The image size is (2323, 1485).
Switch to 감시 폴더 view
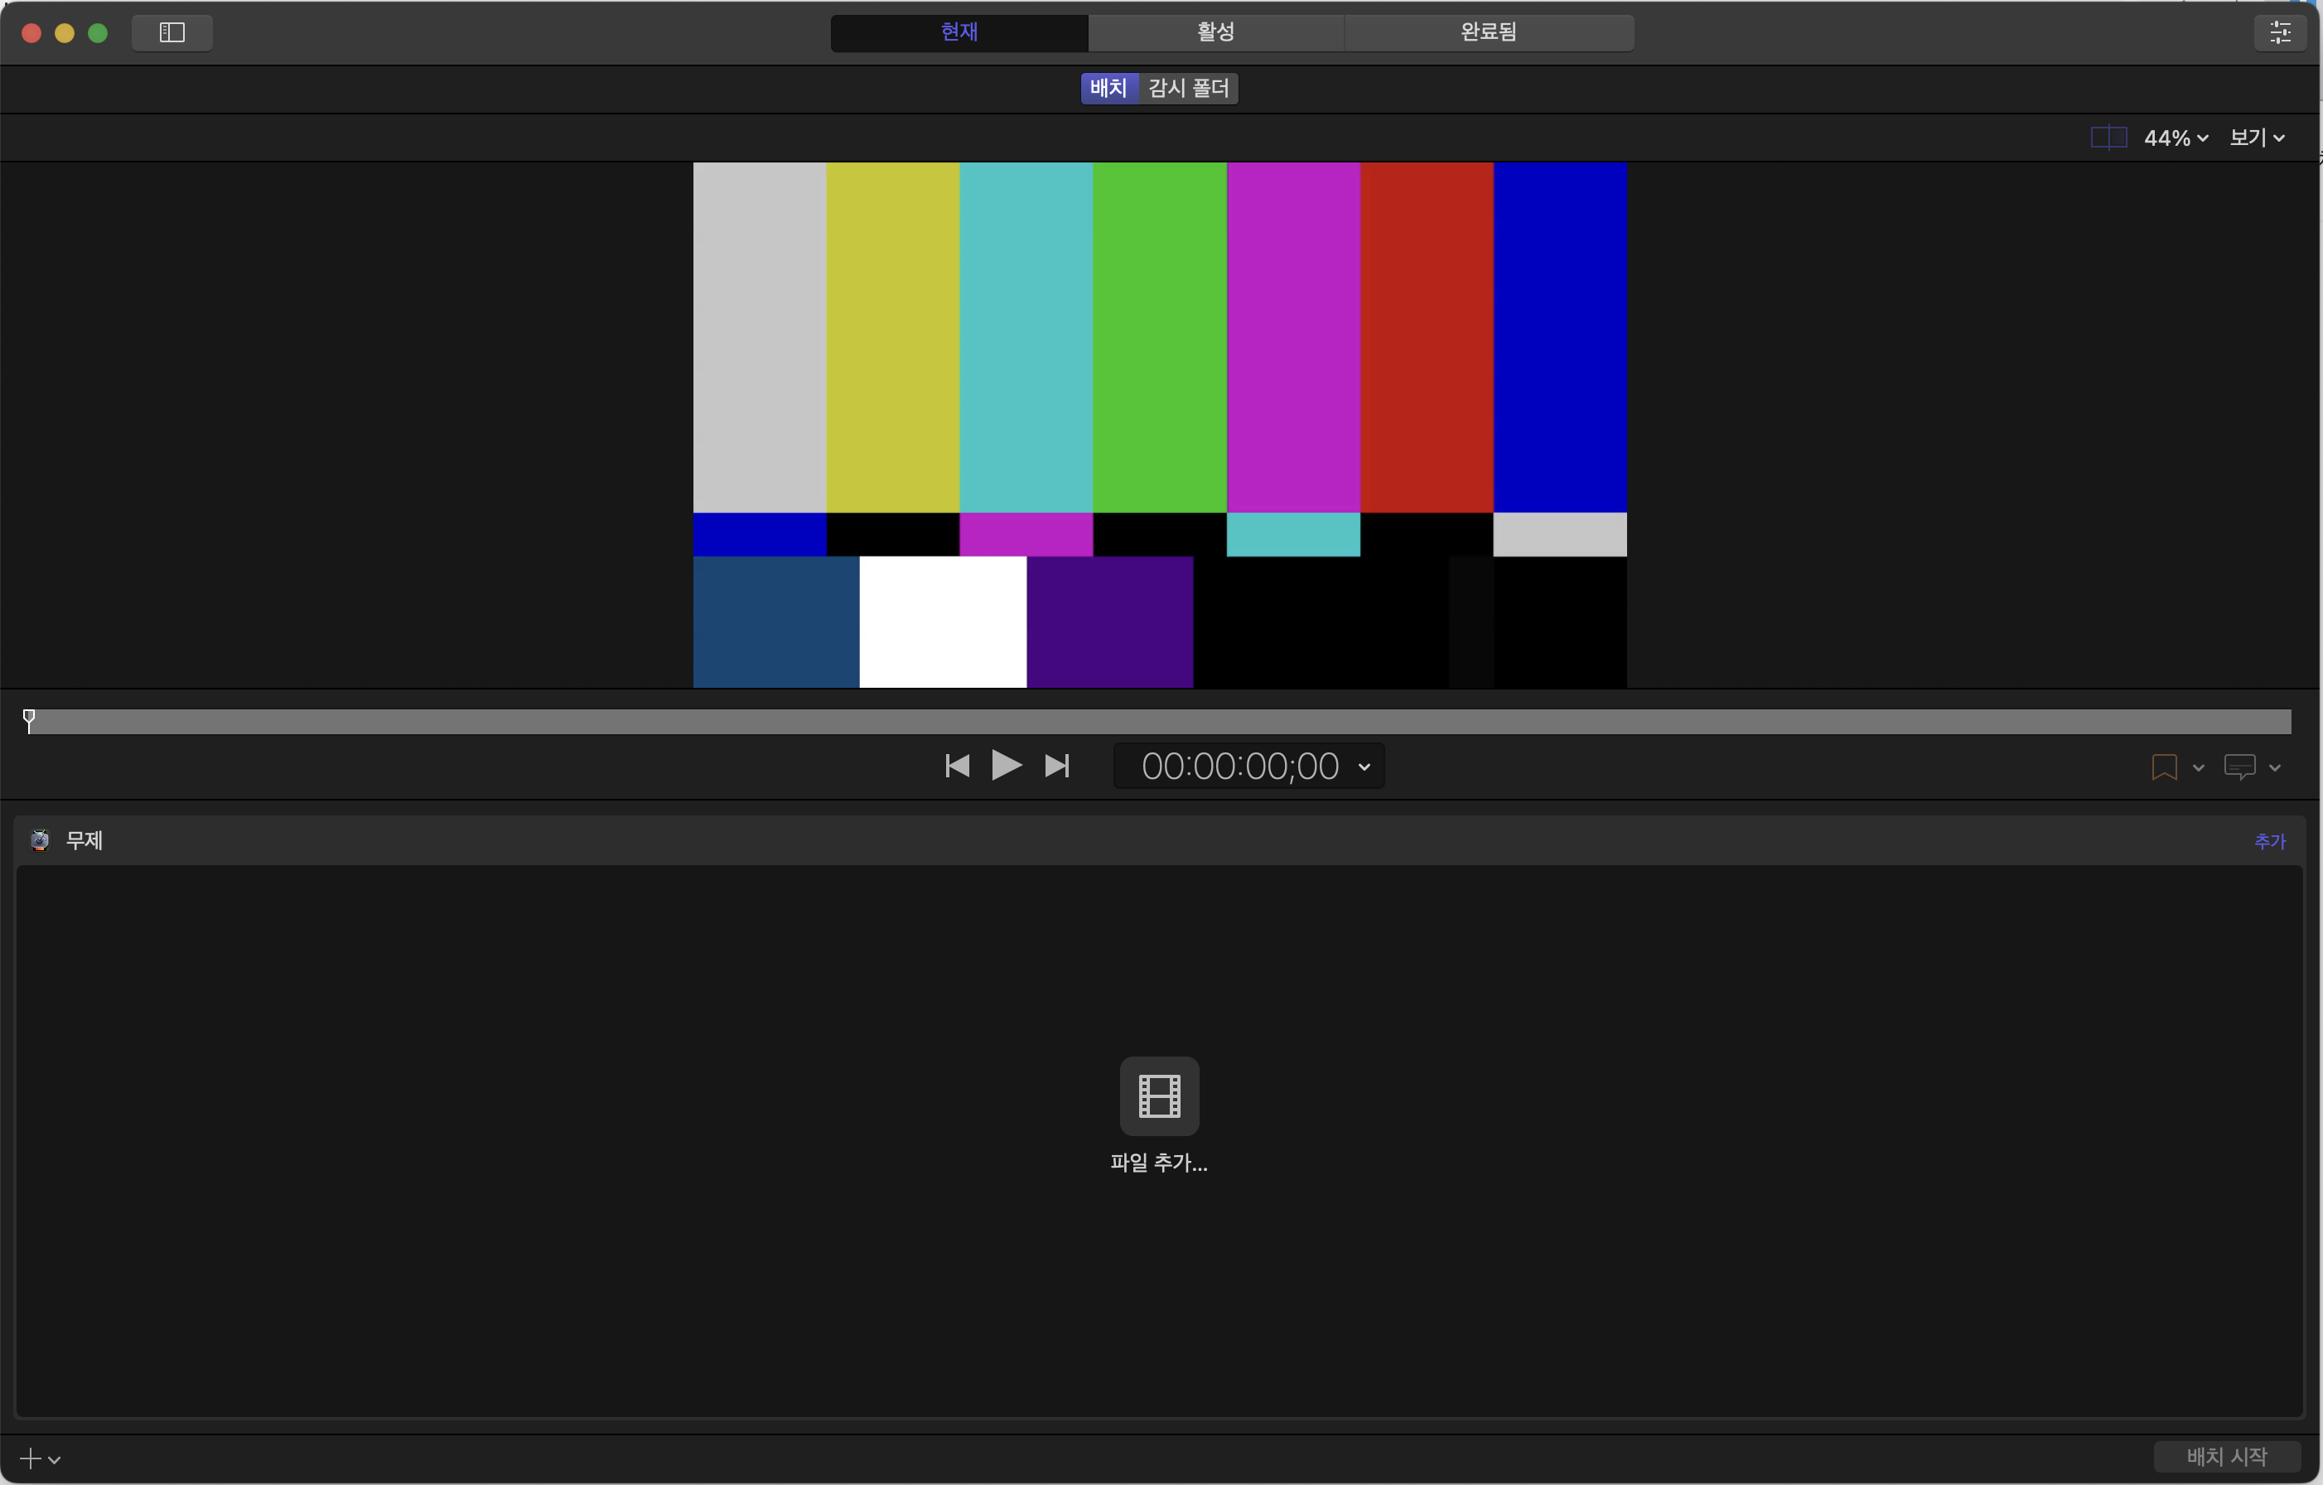click(1189, 89)
